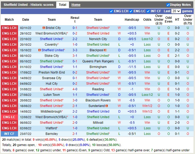Click the Blackburn Rovers team name

[98, 100]
